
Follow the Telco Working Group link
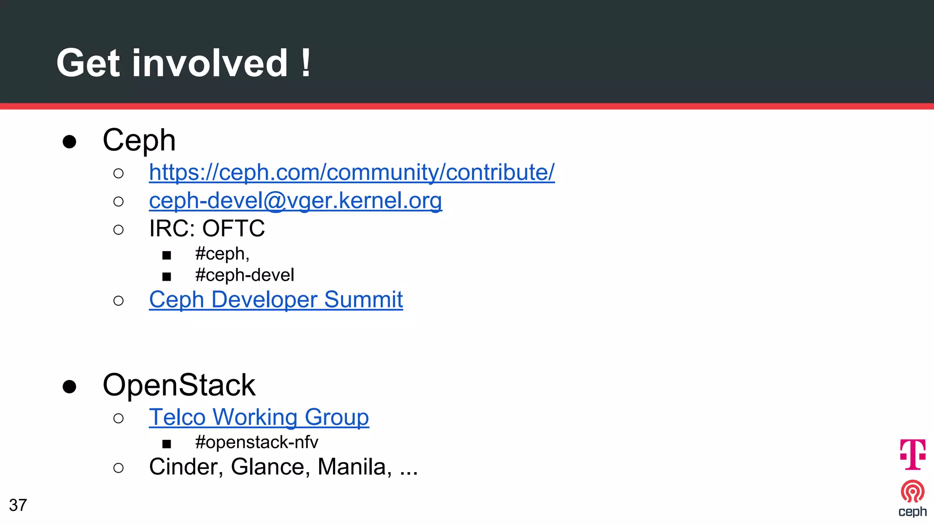tap(259, 417)
